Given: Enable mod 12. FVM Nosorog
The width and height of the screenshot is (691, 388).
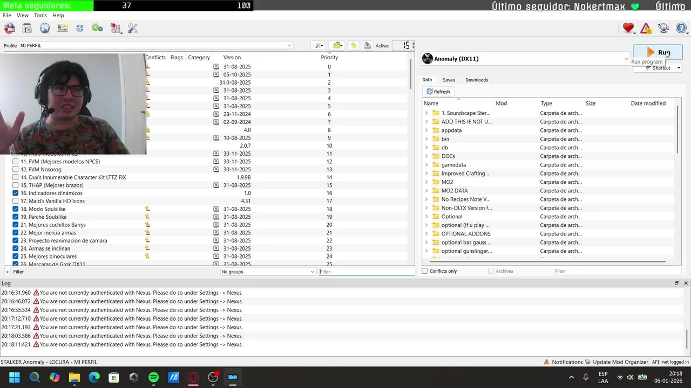Looking at the screenshot, I should (16, 169).
